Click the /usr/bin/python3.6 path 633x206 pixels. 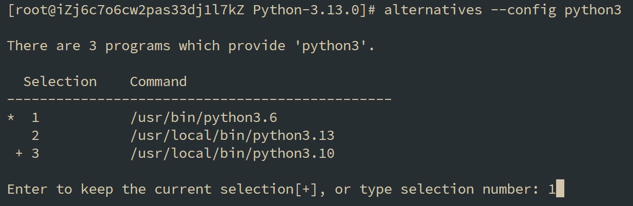coord(203,118)
